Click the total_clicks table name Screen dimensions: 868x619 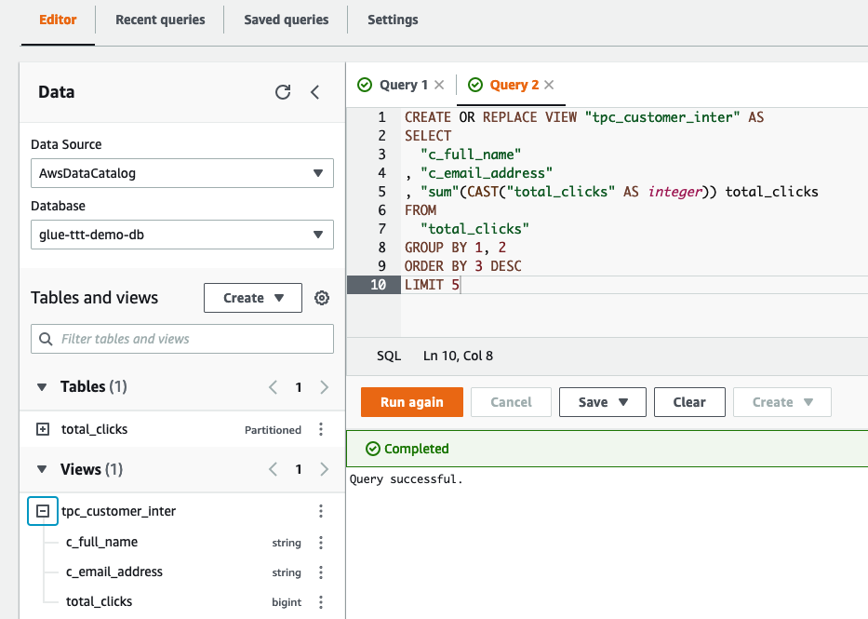94,429
